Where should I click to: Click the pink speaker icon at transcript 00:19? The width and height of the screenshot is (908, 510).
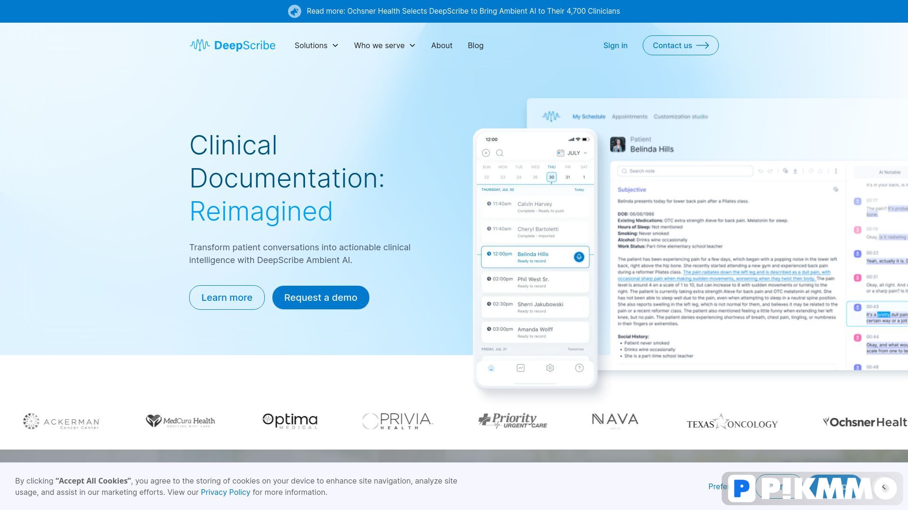pos(857,230)
